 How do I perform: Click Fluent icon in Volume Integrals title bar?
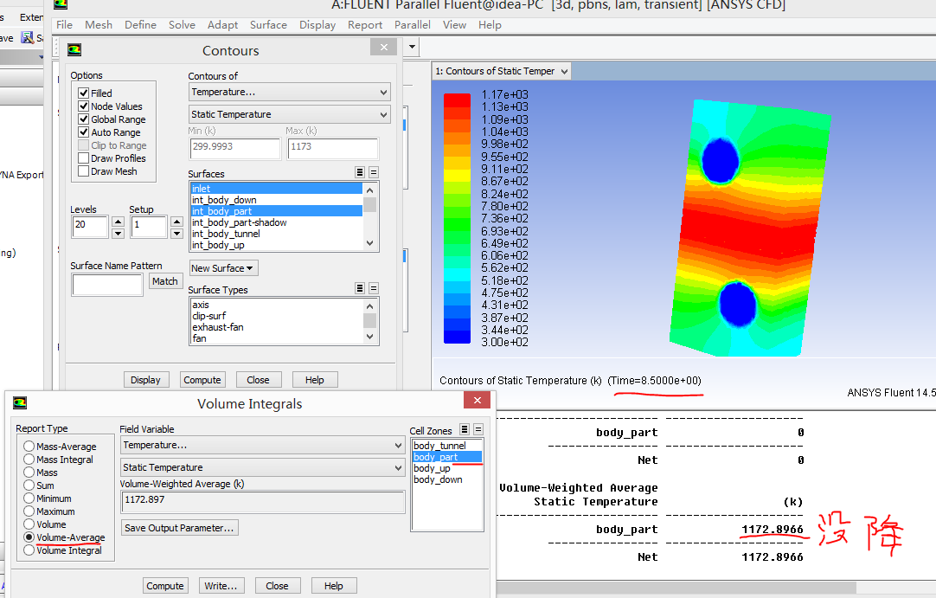tap(20, 403)
